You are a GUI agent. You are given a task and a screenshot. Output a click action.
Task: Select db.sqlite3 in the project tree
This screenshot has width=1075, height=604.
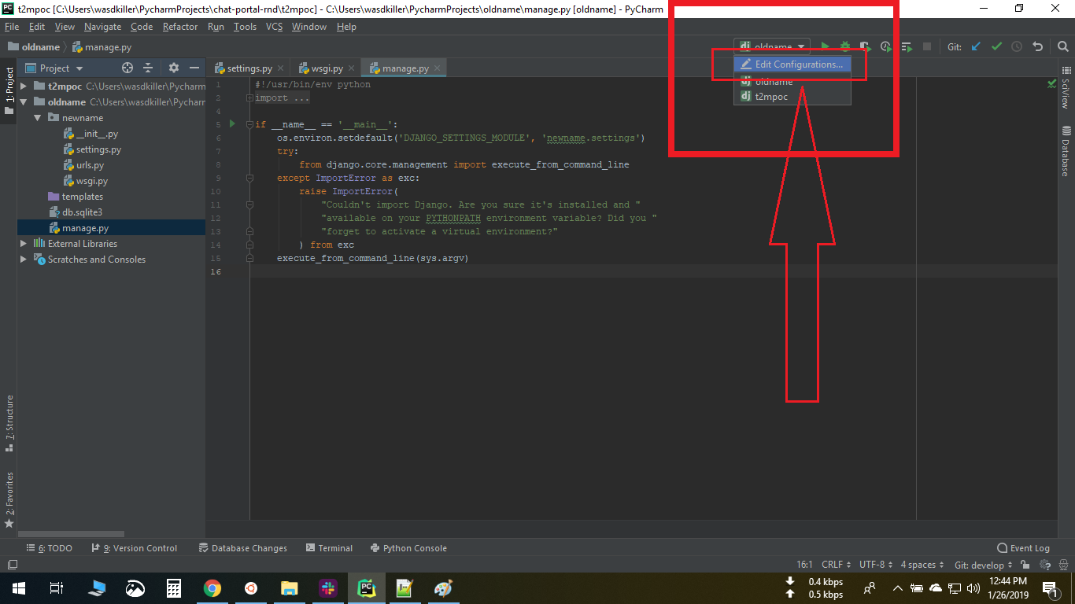pos(82,212)
